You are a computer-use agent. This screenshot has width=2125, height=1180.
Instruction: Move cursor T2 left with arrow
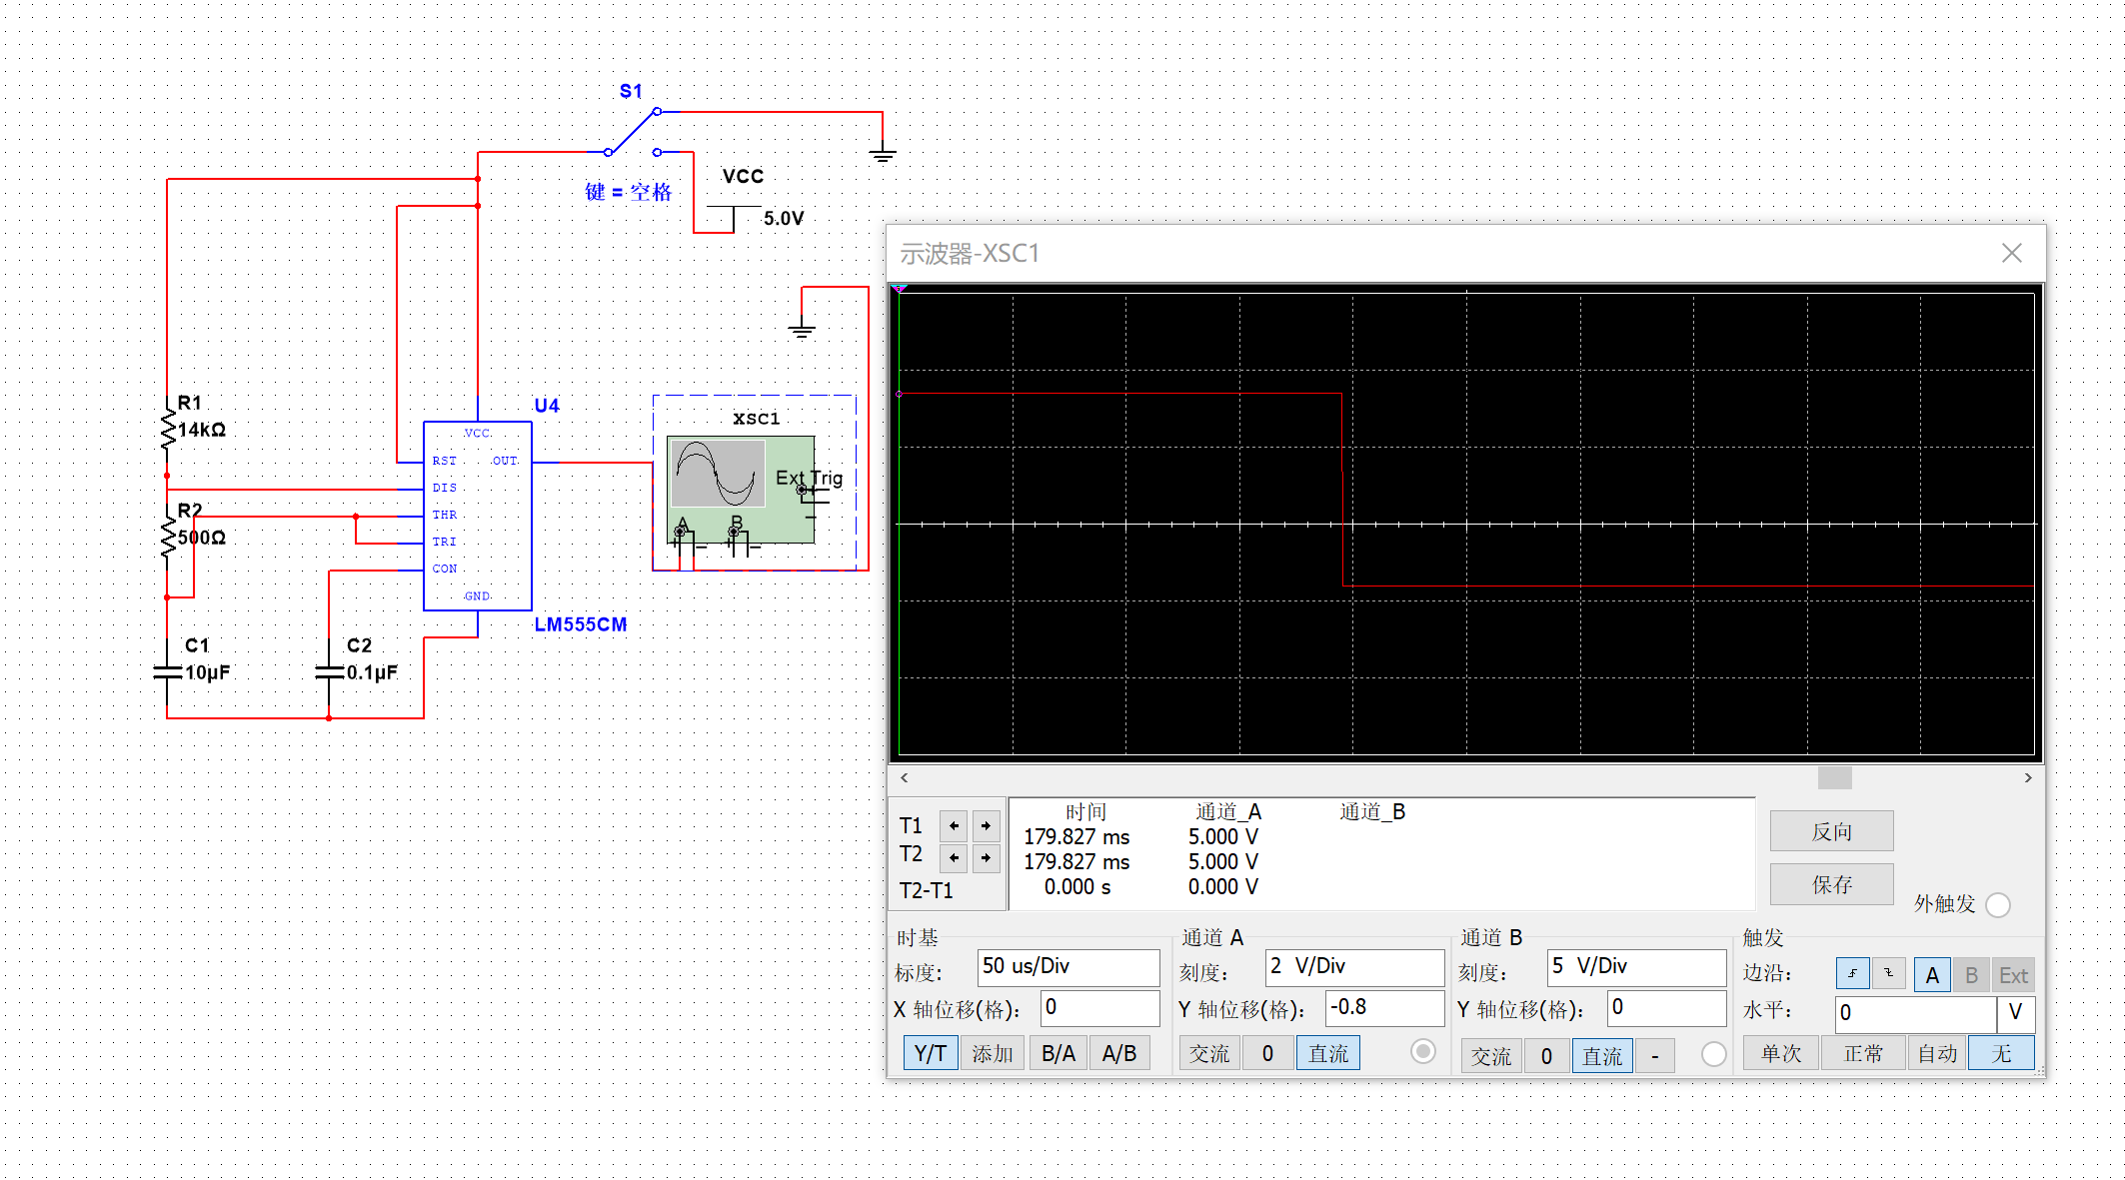955,857
